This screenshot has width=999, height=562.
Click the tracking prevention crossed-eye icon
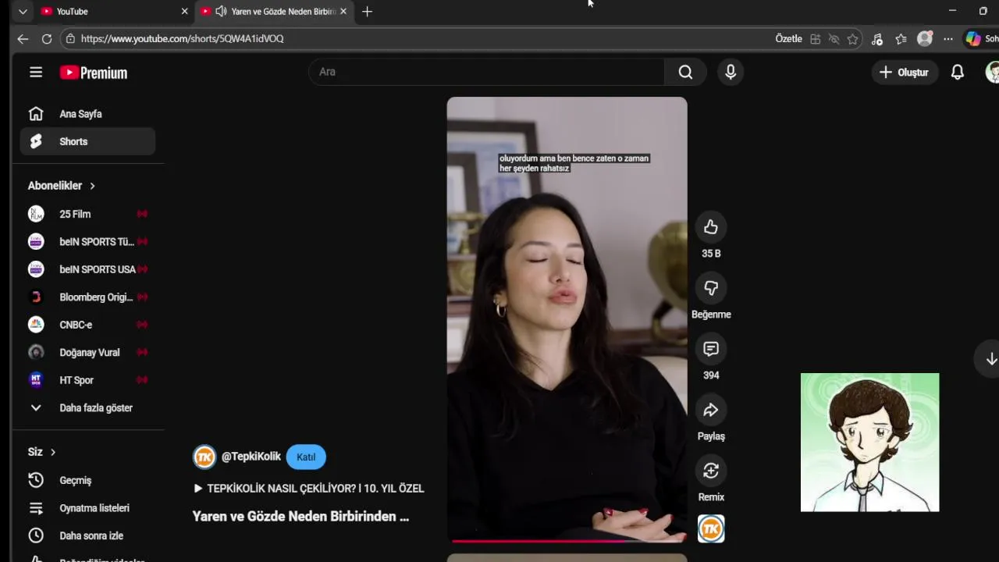[834, 39]
